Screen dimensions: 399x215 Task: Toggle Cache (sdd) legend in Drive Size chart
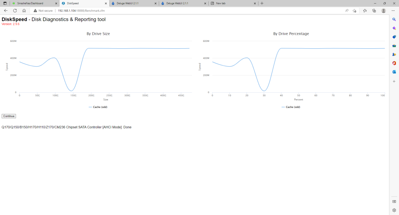pos(98,107)
